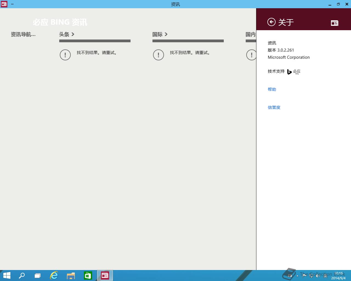Open Task View on the taskbar

(38, 276)
